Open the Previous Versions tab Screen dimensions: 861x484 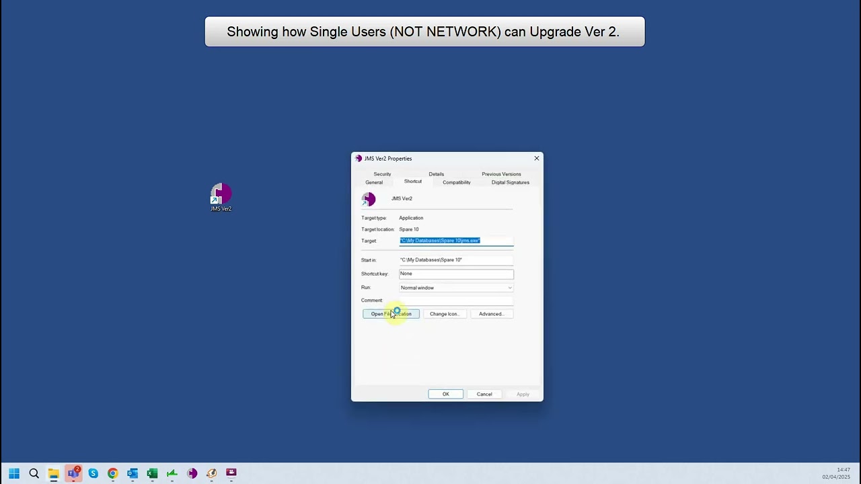point(501,174)
